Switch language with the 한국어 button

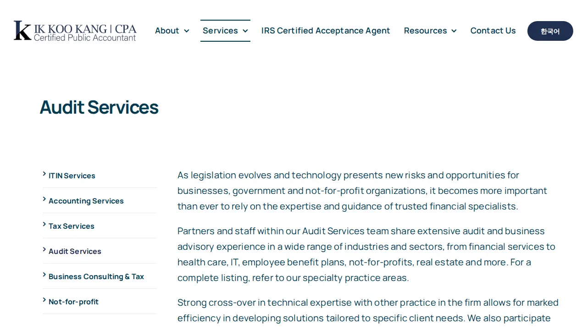tap(550, 31)
